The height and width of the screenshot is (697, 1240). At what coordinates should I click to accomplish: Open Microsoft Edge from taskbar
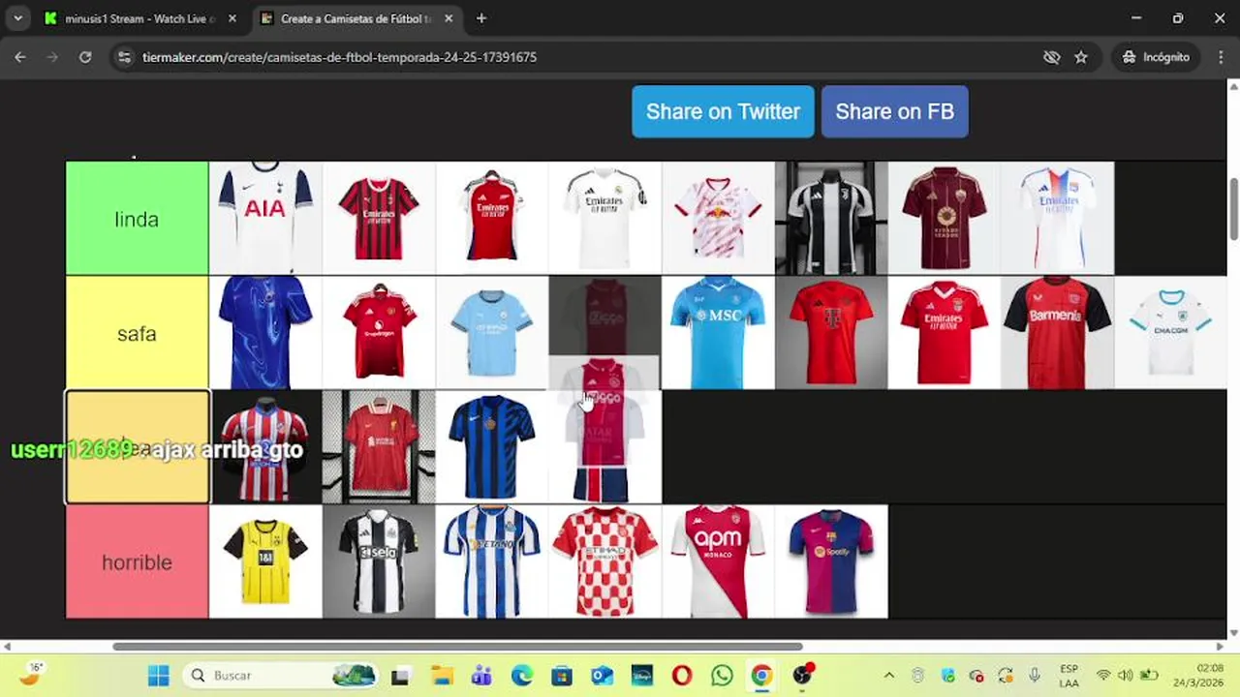tap(521, 676)
